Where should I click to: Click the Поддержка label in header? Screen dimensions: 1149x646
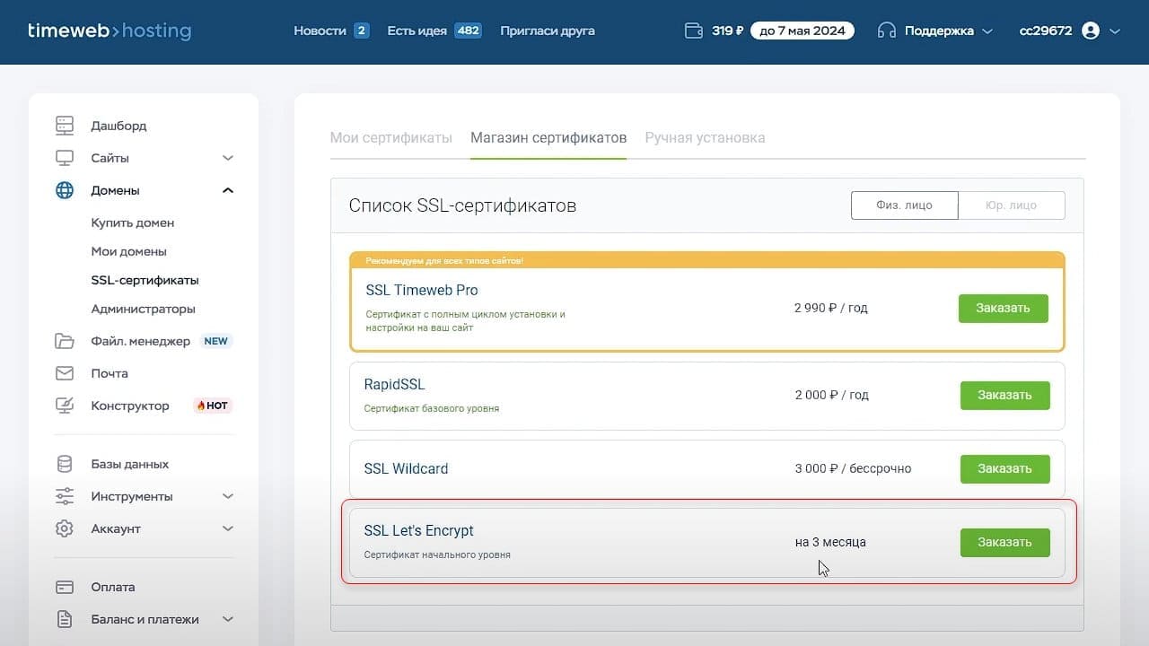[939, 31]
